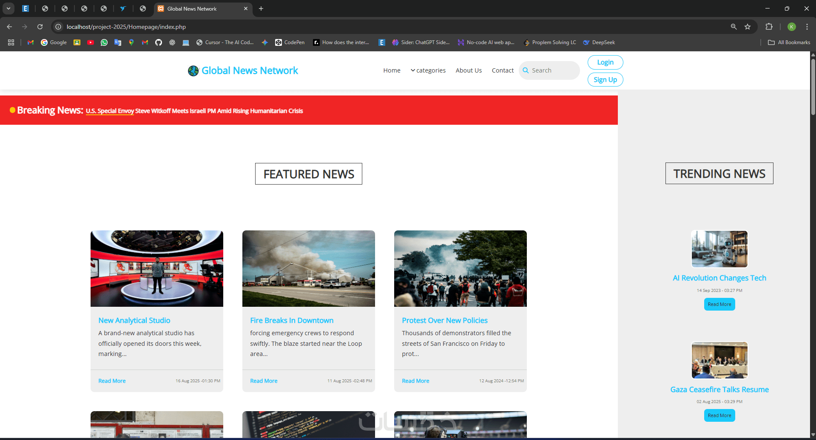Click the Login button
Viewport: 816px width, 440px height.
click(x=605, y=62)
